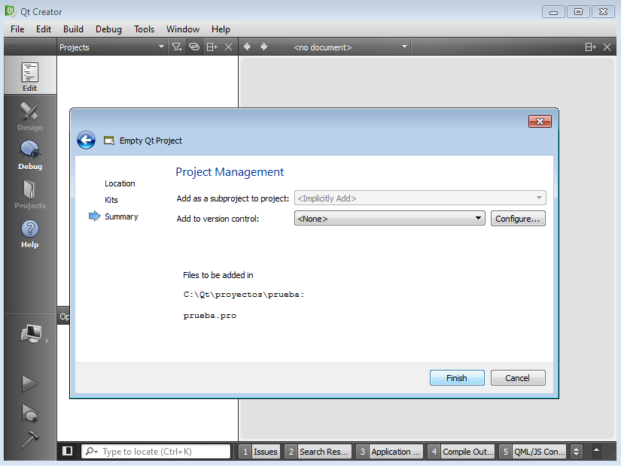Screen dimensions: 621x466
Task: Close the Projects side panel
Action: click(229, 47)
